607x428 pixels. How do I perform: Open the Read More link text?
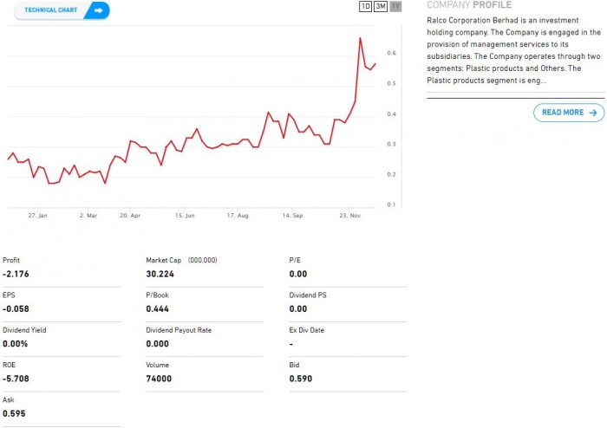(x=563, y=113)
